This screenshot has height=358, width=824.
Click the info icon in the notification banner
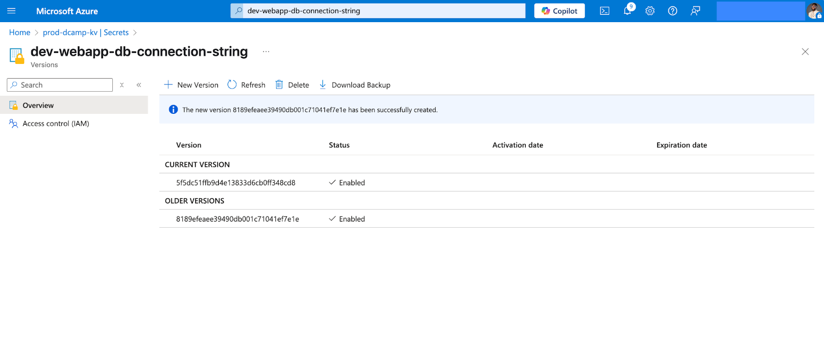[174, 110]
